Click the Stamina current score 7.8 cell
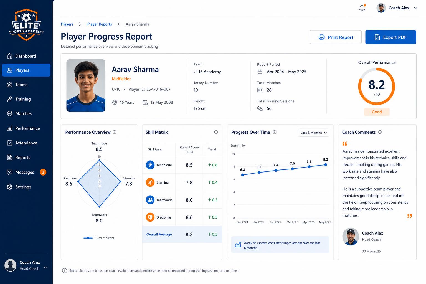 pyautogui.click(x=189, y=182)
